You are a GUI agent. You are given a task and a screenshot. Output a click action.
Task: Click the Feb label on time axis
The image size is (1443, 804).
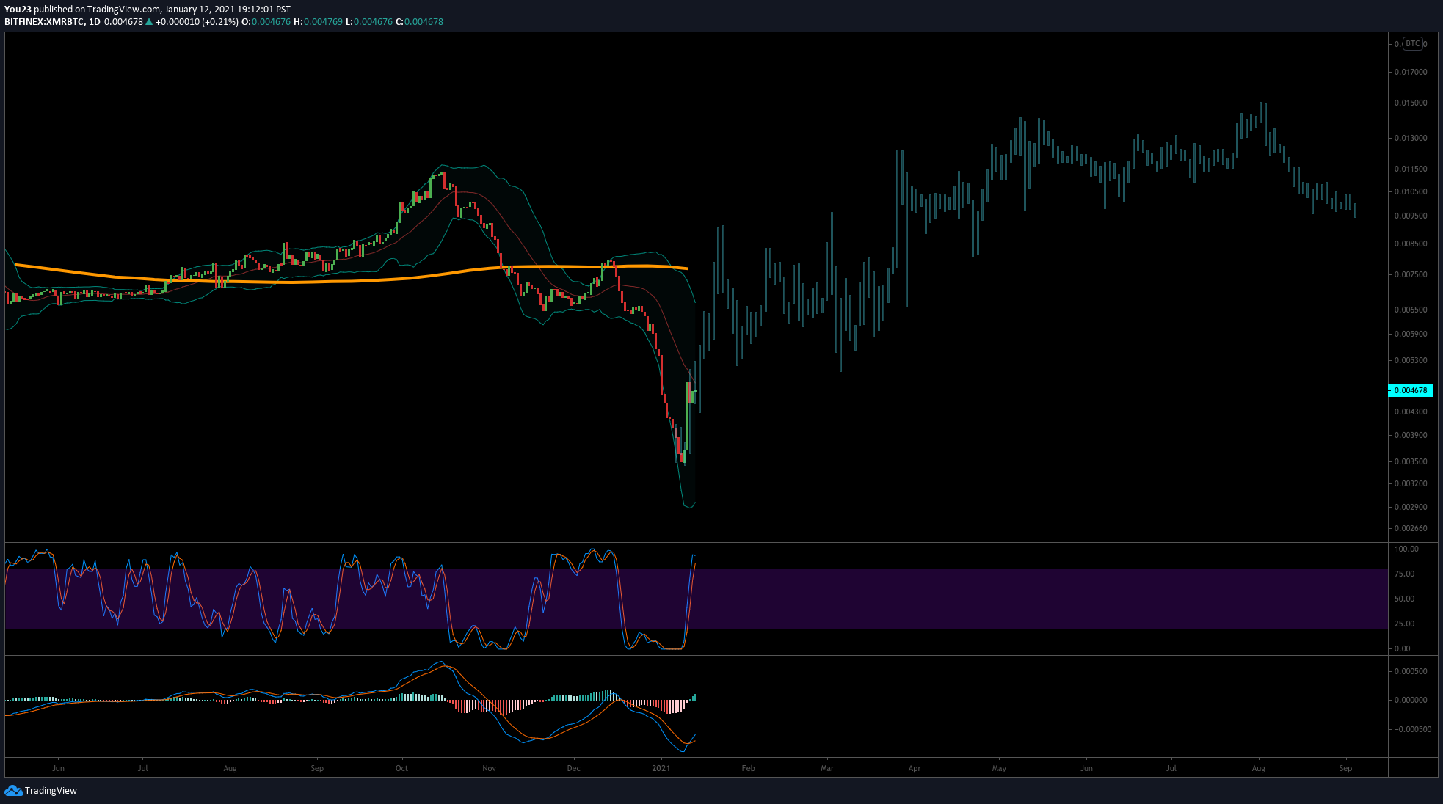pos(748,768)
